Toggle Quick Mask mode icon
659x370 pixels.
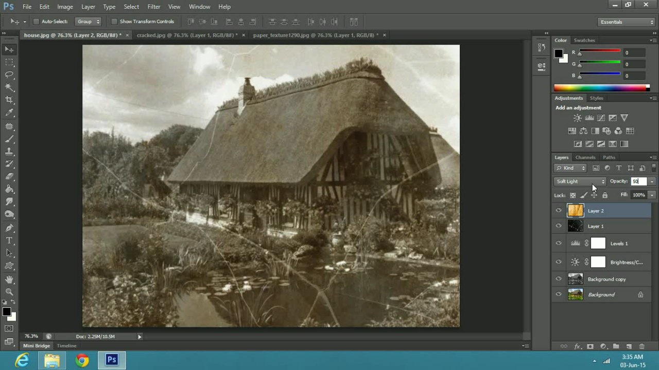[x=9, y=328]
